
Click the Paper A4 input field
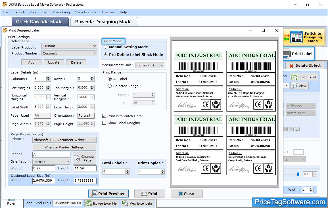[51, 155]
